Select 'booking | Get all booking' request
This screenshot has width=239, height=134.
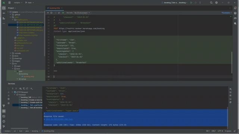click(x=31, y=108)
